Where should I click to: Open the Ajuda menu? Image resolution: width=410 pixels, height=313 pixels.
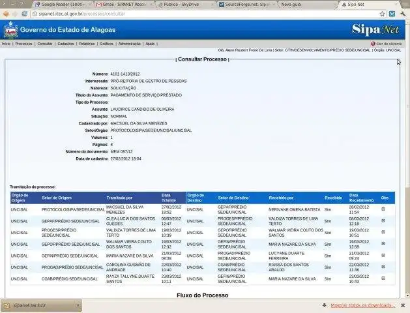150,44
